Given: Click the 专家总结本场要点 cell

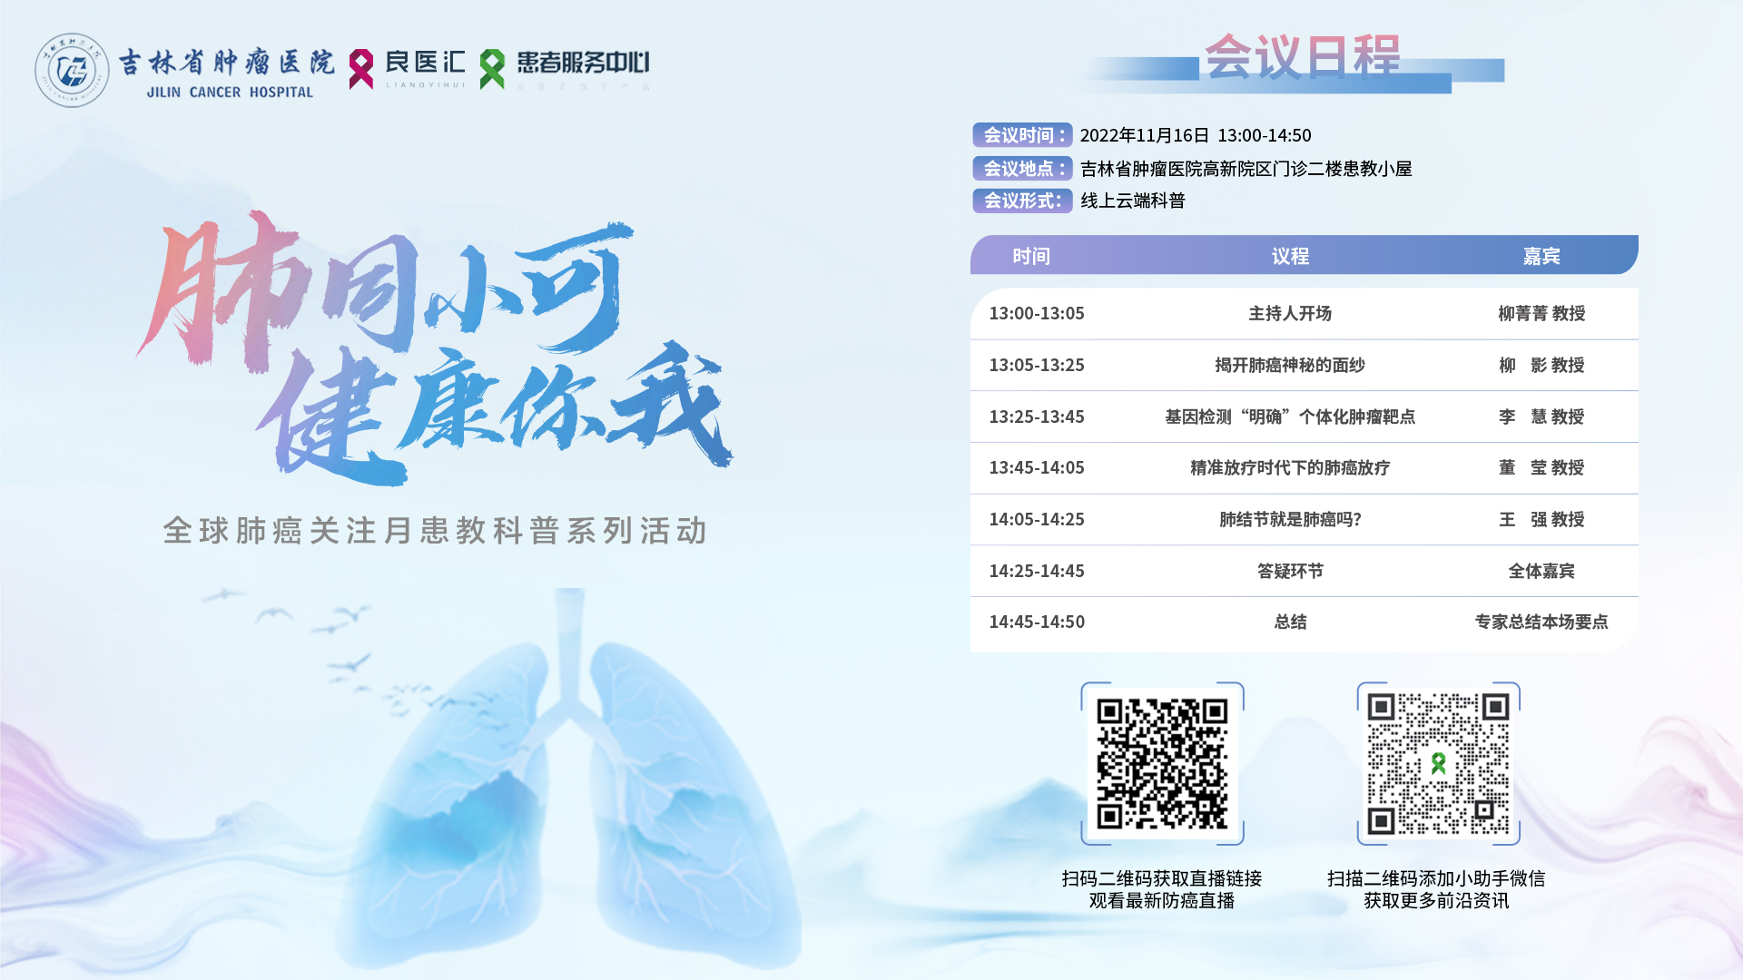Looking at the screenshot, I should [1541, 622].
